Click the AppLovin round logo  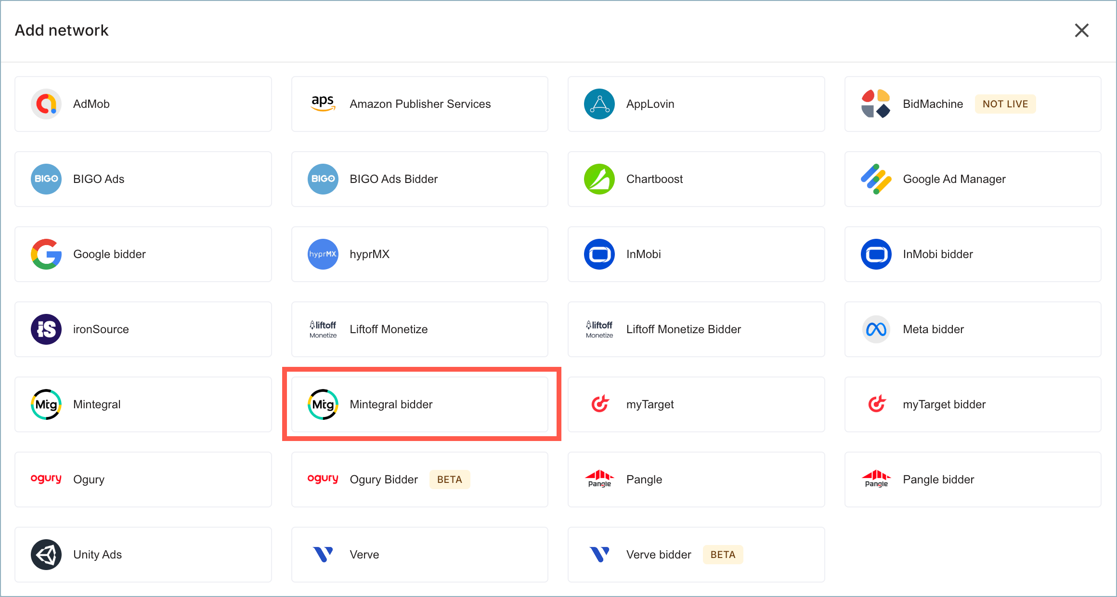tap(599, 104)
